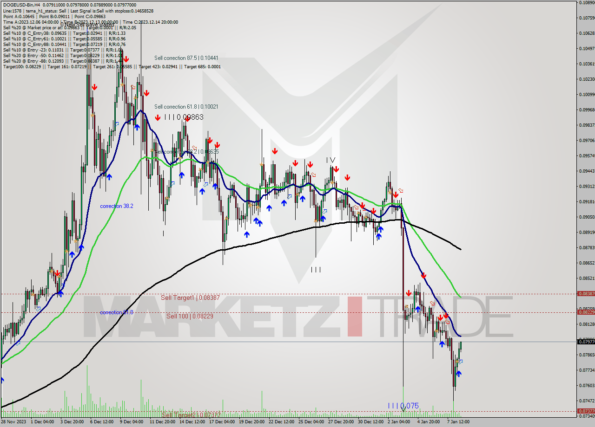Image resolution: width=595 pixels, height=427 pixels.
Task: Click the '22 Dec 12:00' date axis label
Action: pyautogui.click(x=282, y=422)
